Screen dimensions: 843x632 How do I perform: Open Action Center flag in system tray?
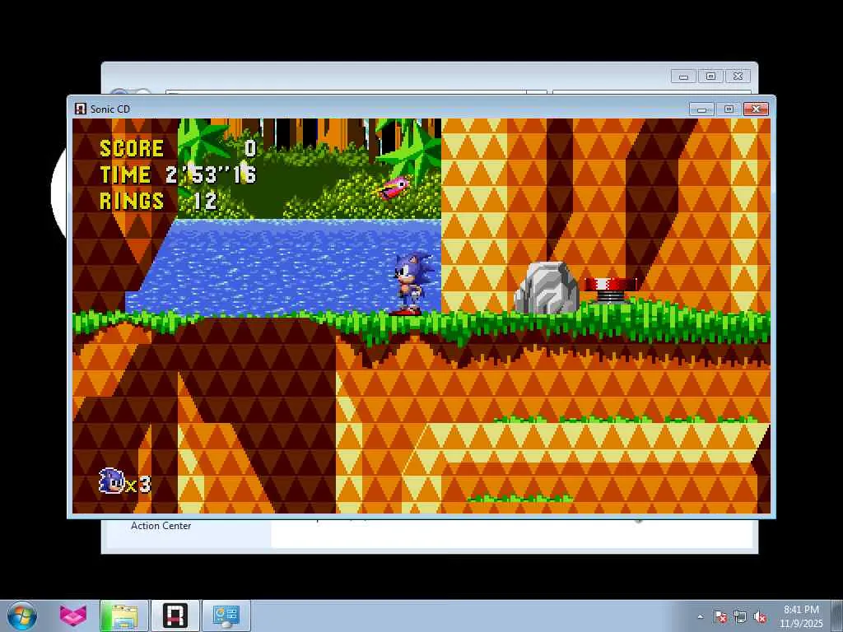[x=720, y=616]
